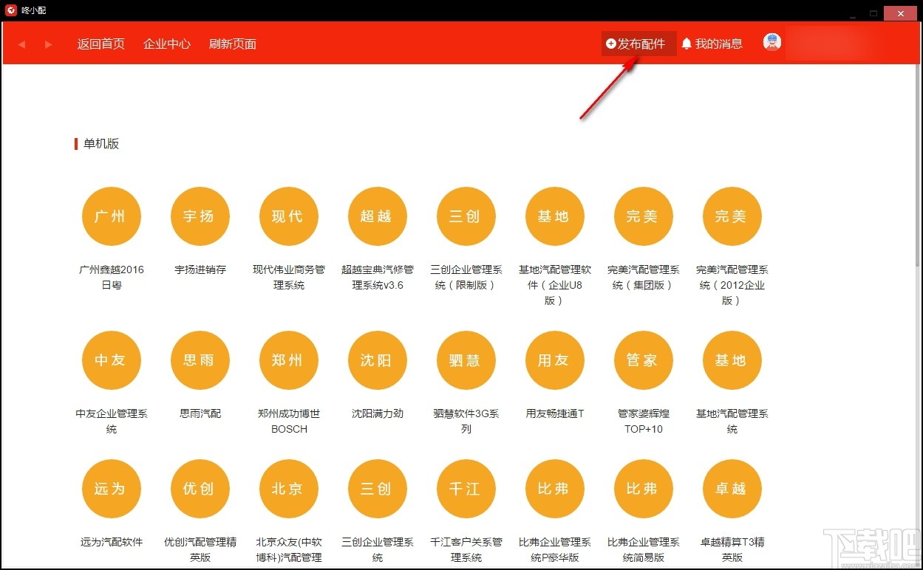Screen dimensions: 923x570
Task: Open 比弗企业管理系统P豪华版 icon
Action: [554, 487]
